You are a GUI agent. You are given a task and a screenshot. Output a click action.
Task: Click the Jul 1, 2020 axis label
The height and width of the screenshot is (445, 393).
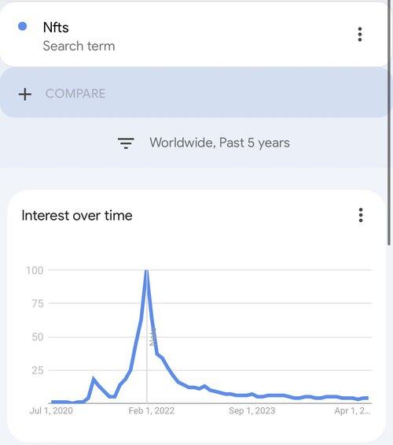point(51,410)
